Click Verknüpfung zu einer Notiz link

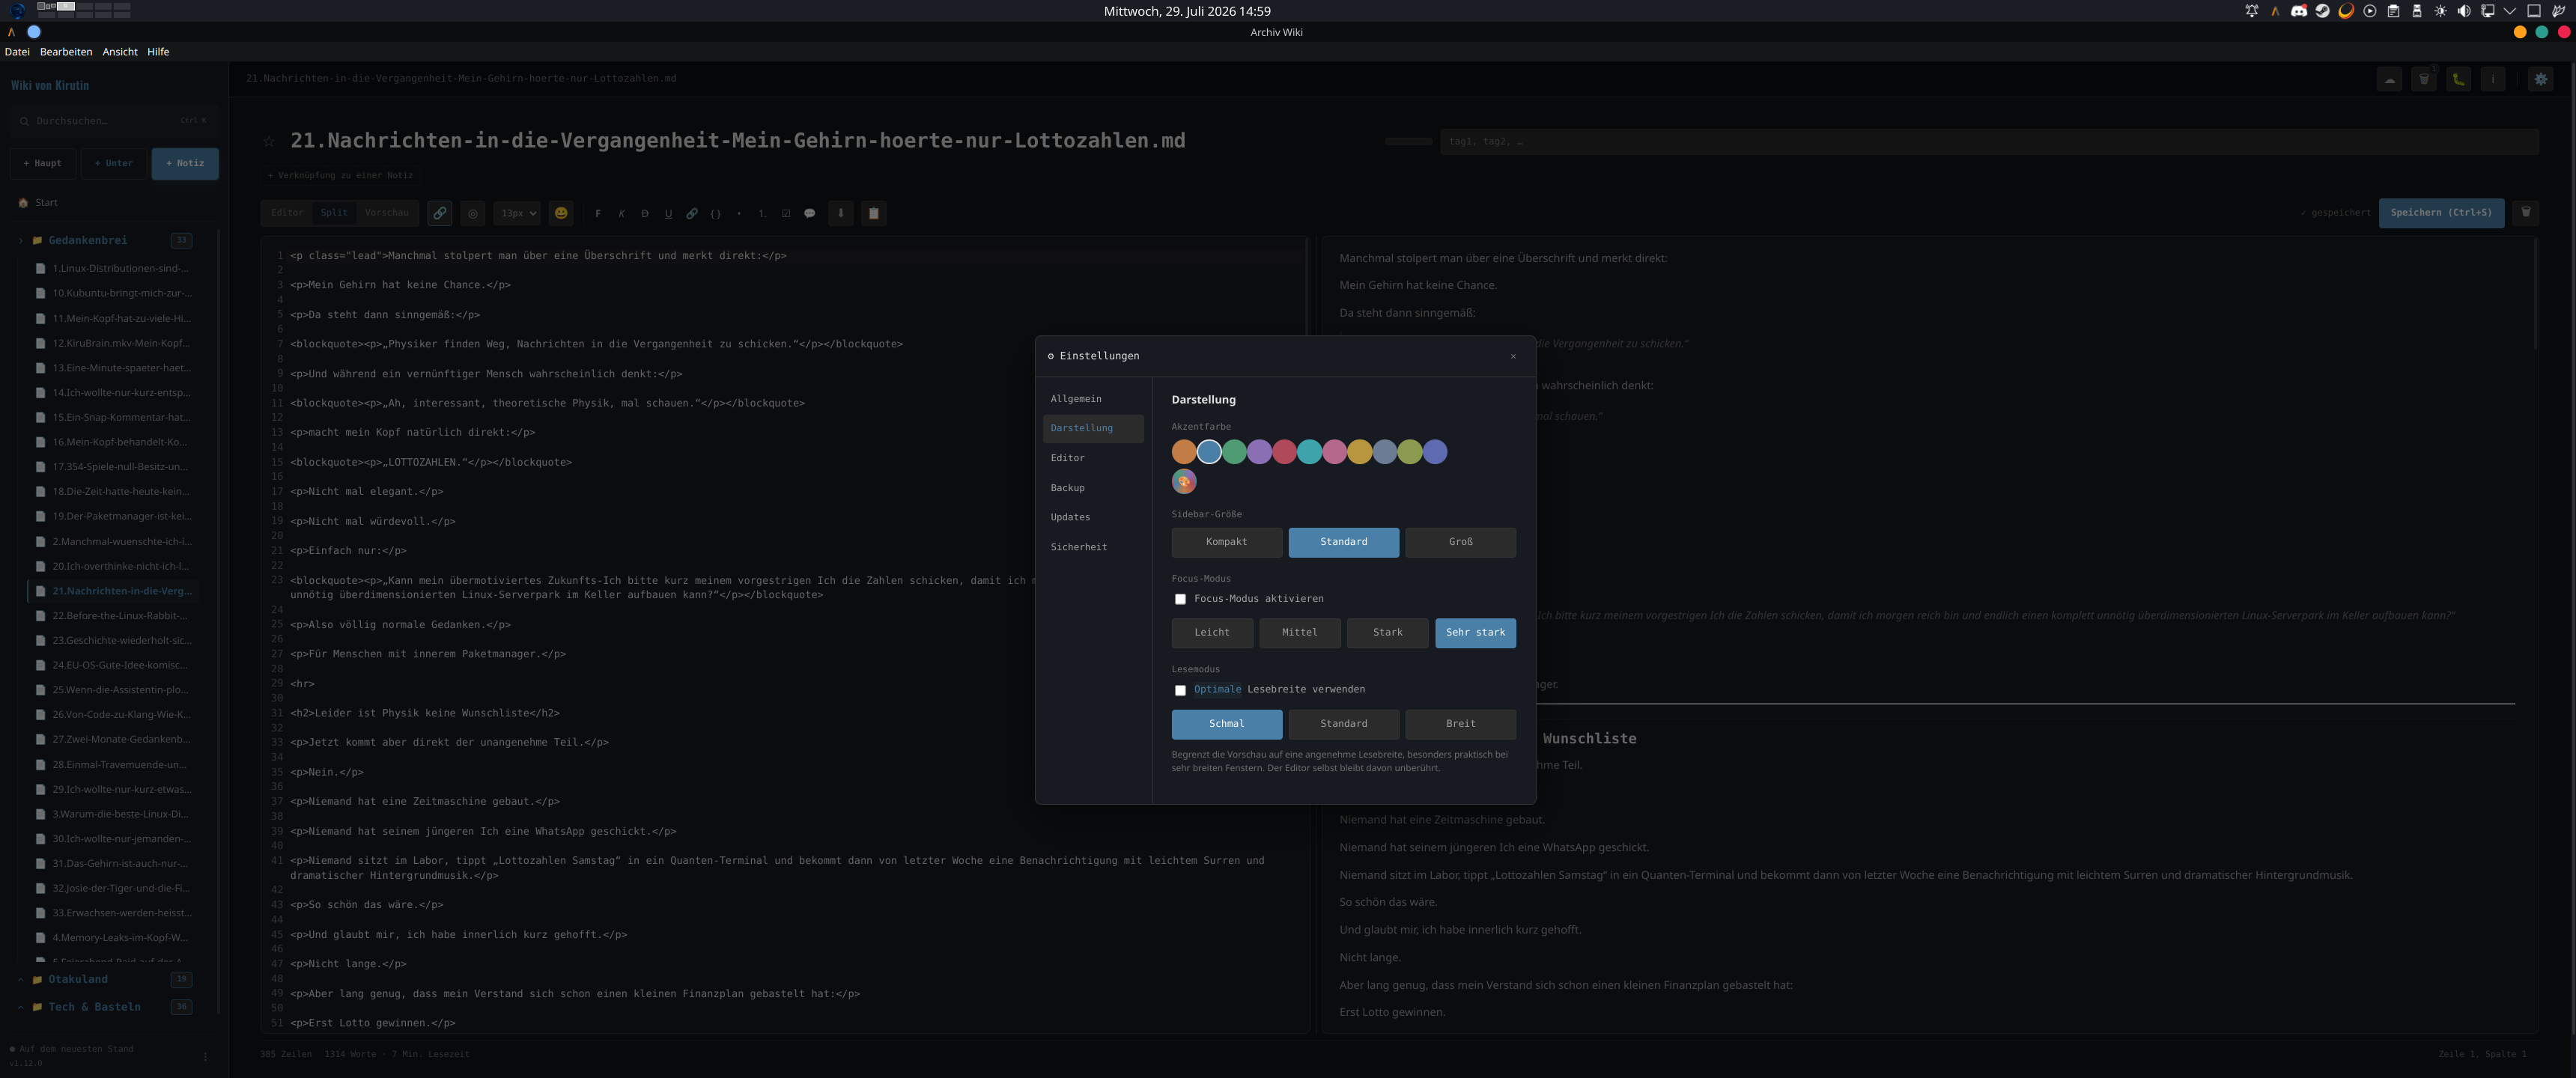[x=340, y=176]
